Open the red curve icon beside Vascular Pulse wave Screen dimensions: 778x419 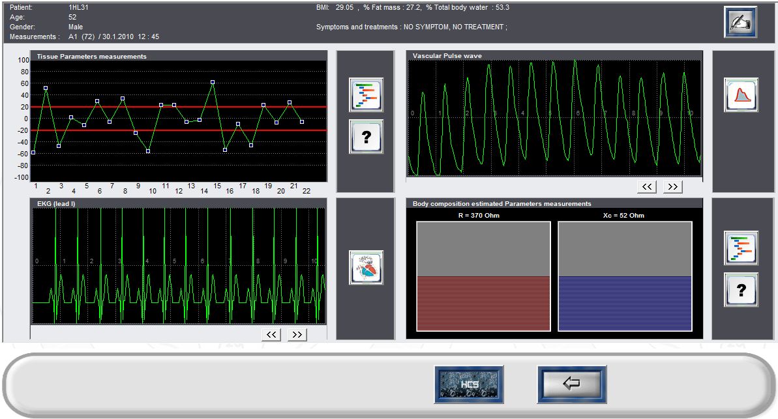(741, 95)
